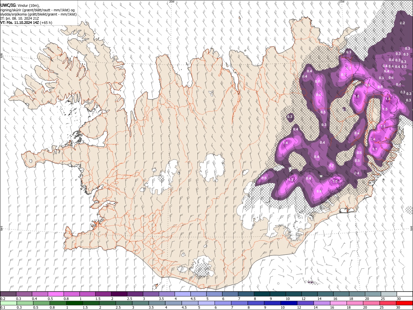
Task: Select bottom-row pink swatch between 18 and 20
Action: 355,303
